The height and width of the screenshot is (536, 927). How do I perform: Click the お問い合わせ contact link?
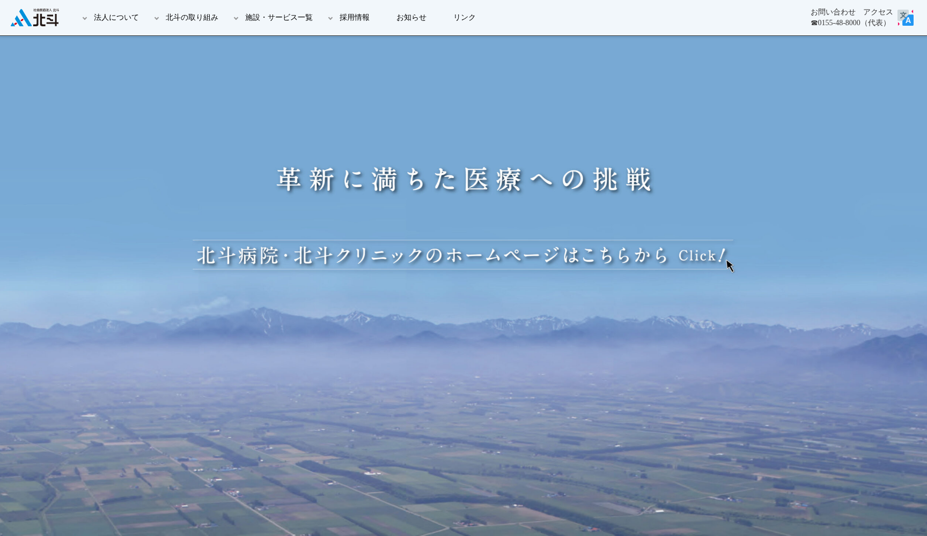tap(833, 12)
